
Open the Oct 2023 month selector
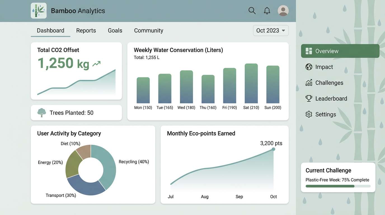tap(271, 30)
